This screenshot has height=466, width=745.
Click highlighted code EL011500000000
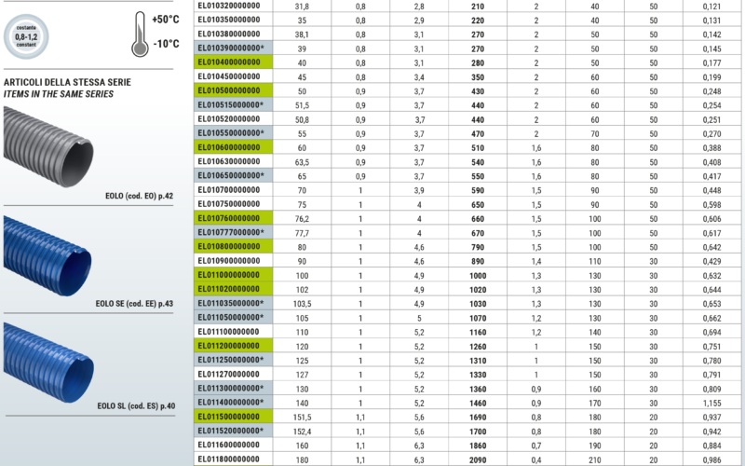(229, 418)
